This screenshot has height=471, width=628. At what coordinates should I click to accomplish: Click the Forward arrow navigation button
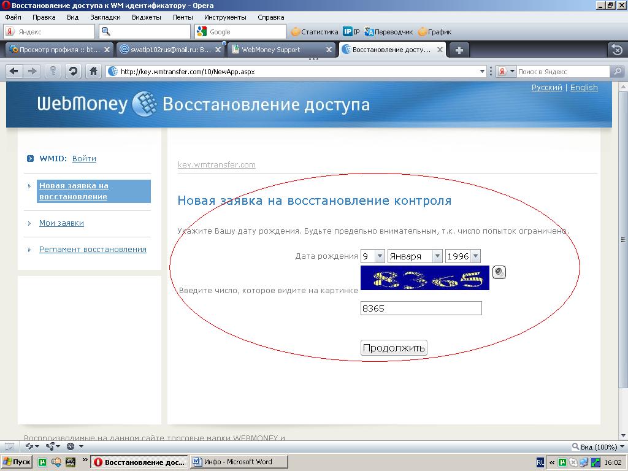pos(32,72)
